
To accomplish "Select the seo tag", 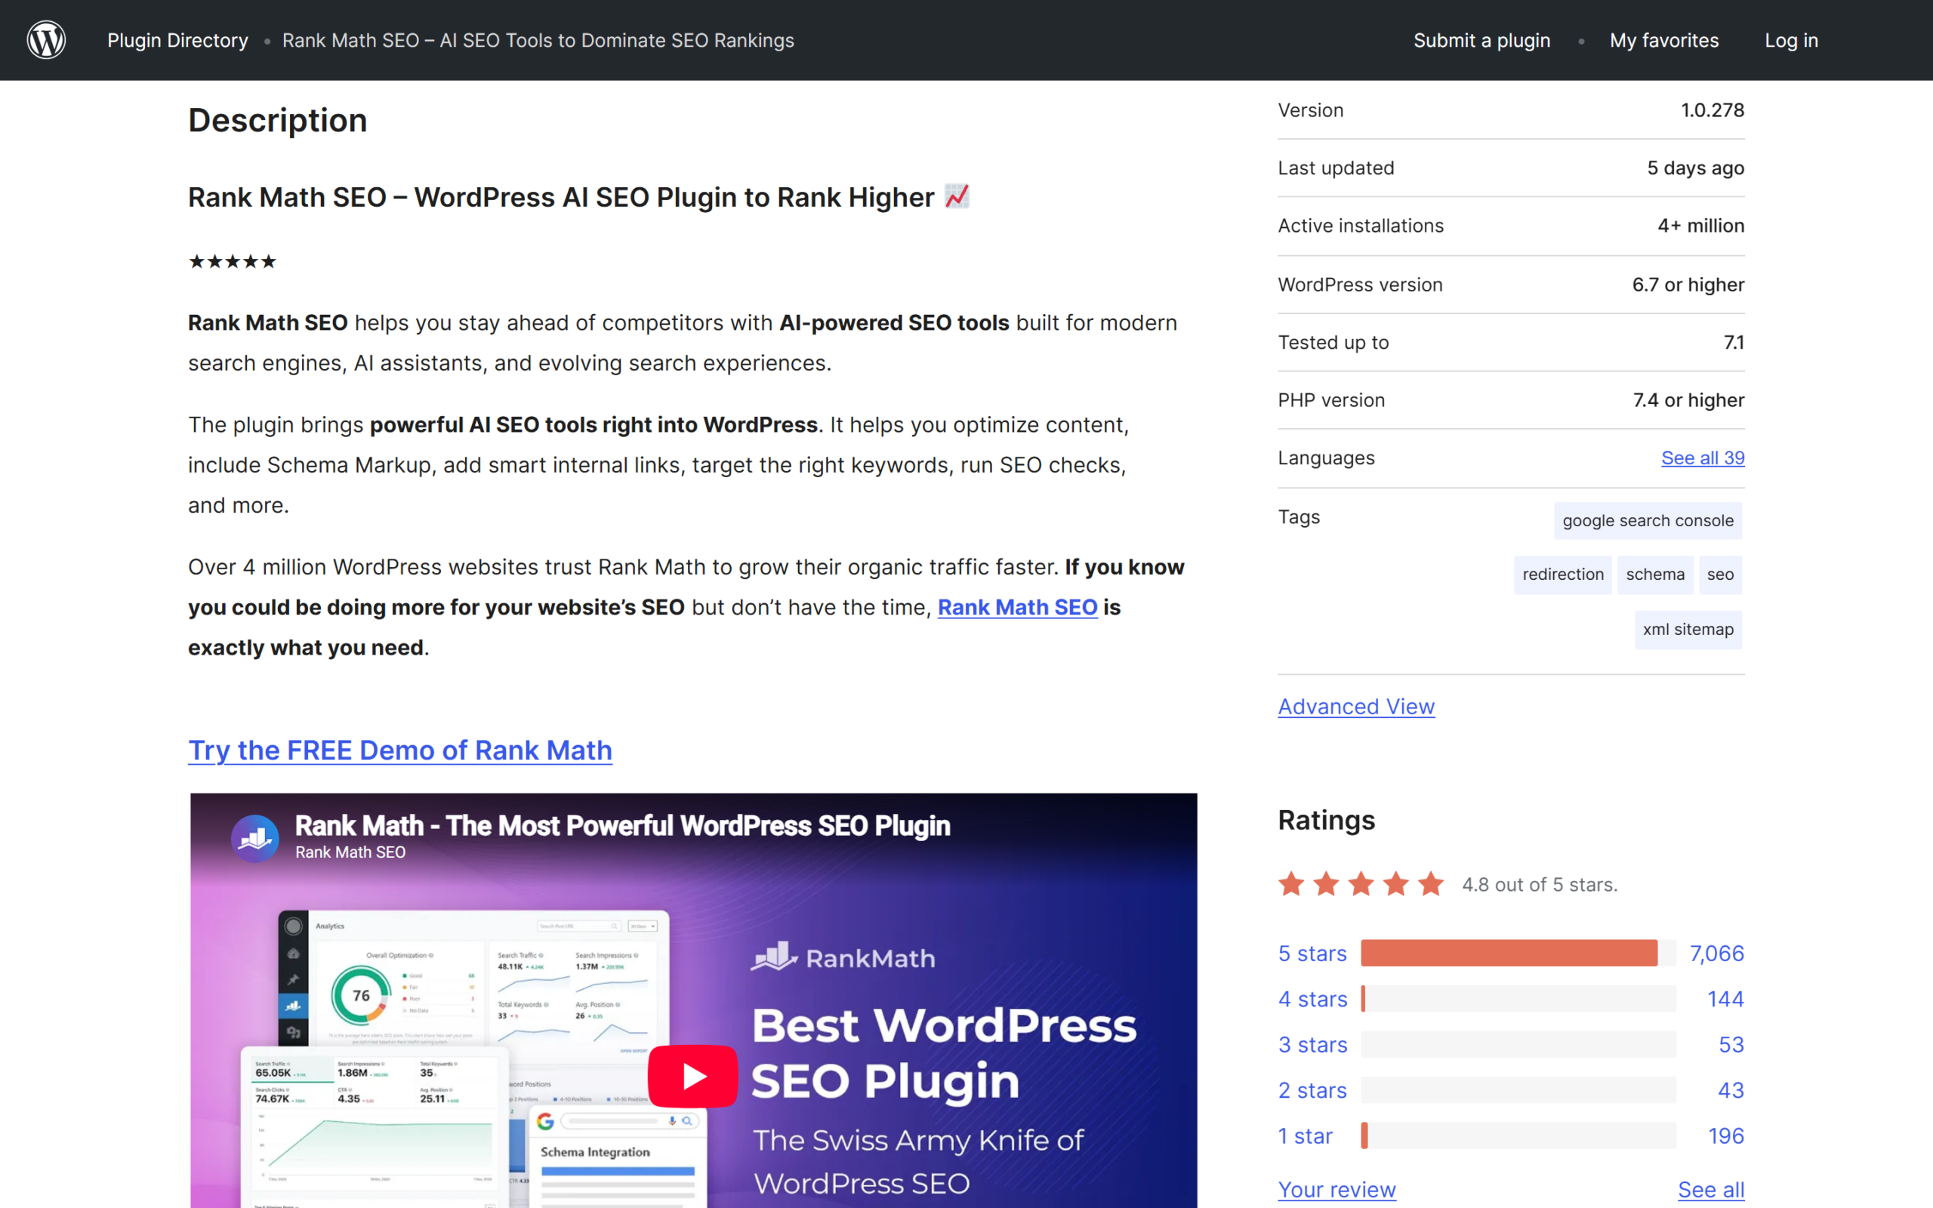I will (1720, 575).
